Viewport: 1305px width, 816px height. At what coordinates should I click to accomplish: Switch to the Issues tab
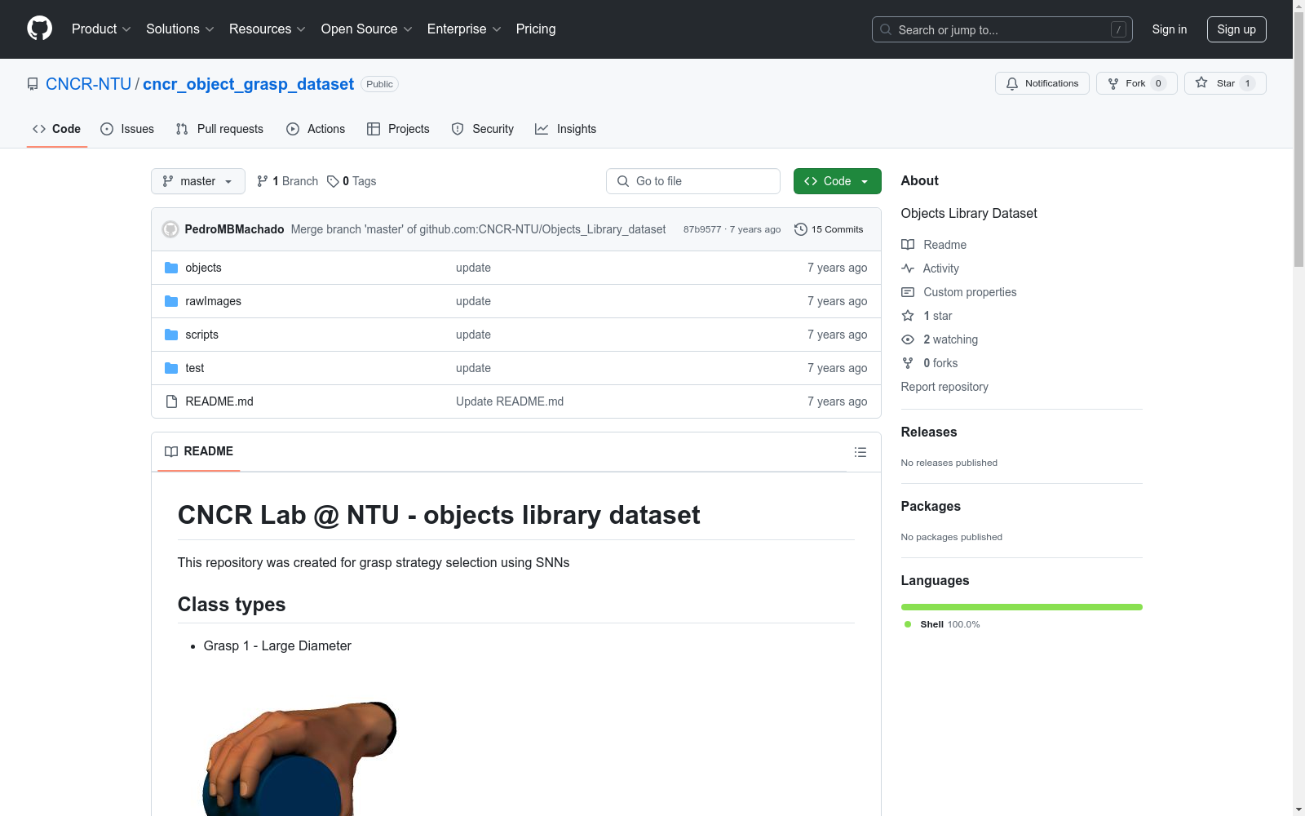pos(127,129)
